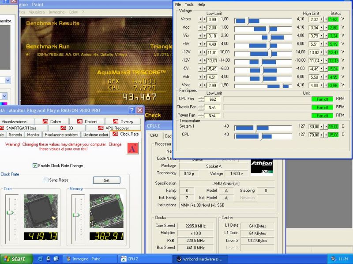Switch to the VPU Recover tab

pyautogui.click(x=113, y=128)
